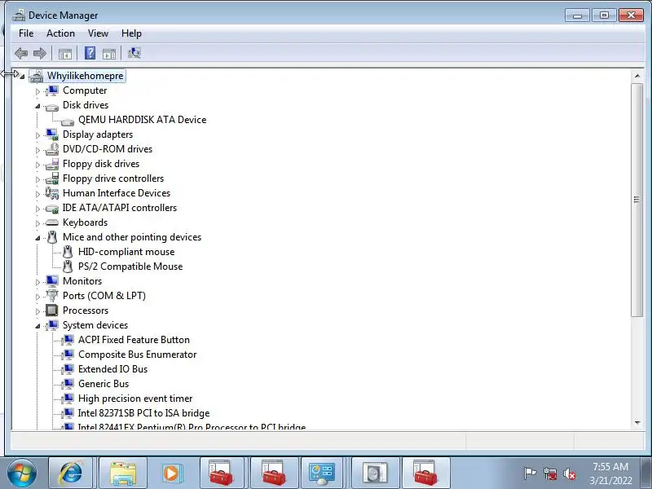
Task: Collapse the Whyilikehomepre root node
Action: pyautogui.click(x=22, y=77)
